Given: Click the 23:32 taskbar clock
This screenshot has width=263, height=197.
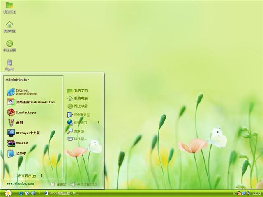Looking at the screenshot, I should click(256, 193).
